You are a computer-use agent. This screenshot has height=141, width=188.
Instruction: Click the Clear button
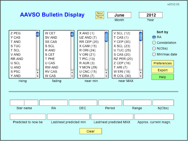point(91,131)
